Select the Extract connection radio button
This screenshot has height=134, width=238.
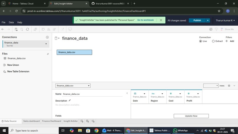coord(213,41)
